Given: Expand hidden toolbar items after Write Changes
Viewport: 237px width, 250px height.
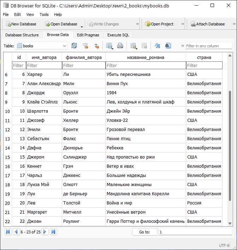Looking at the screenshot, I should [137, 24].
